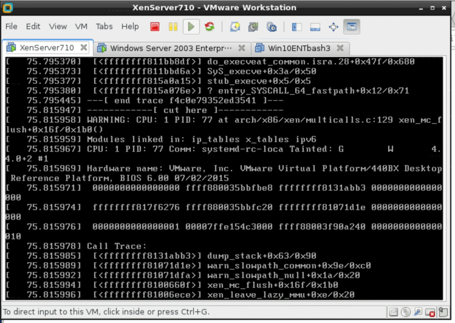The image size is (455, 323).
Task: Click the status bar hint text
Action: tap(106, 312)
